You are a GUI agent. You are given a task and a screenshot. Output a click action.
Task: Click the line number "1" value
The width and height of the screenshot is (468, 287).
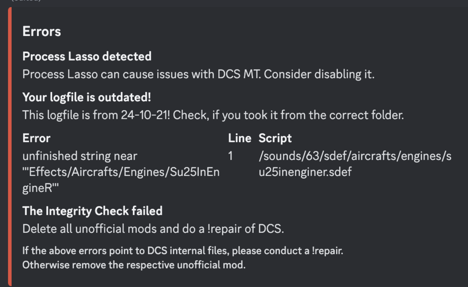coord(231,155)
